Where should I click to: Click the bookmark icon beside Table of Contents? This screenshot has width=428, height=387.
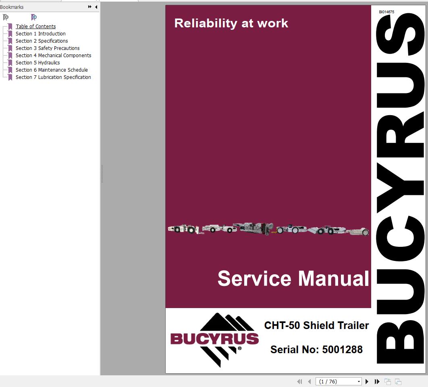(x=10, y=27)
